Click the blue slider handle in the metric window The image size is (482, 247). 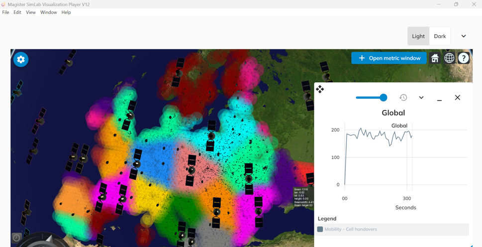click(384, 98)
